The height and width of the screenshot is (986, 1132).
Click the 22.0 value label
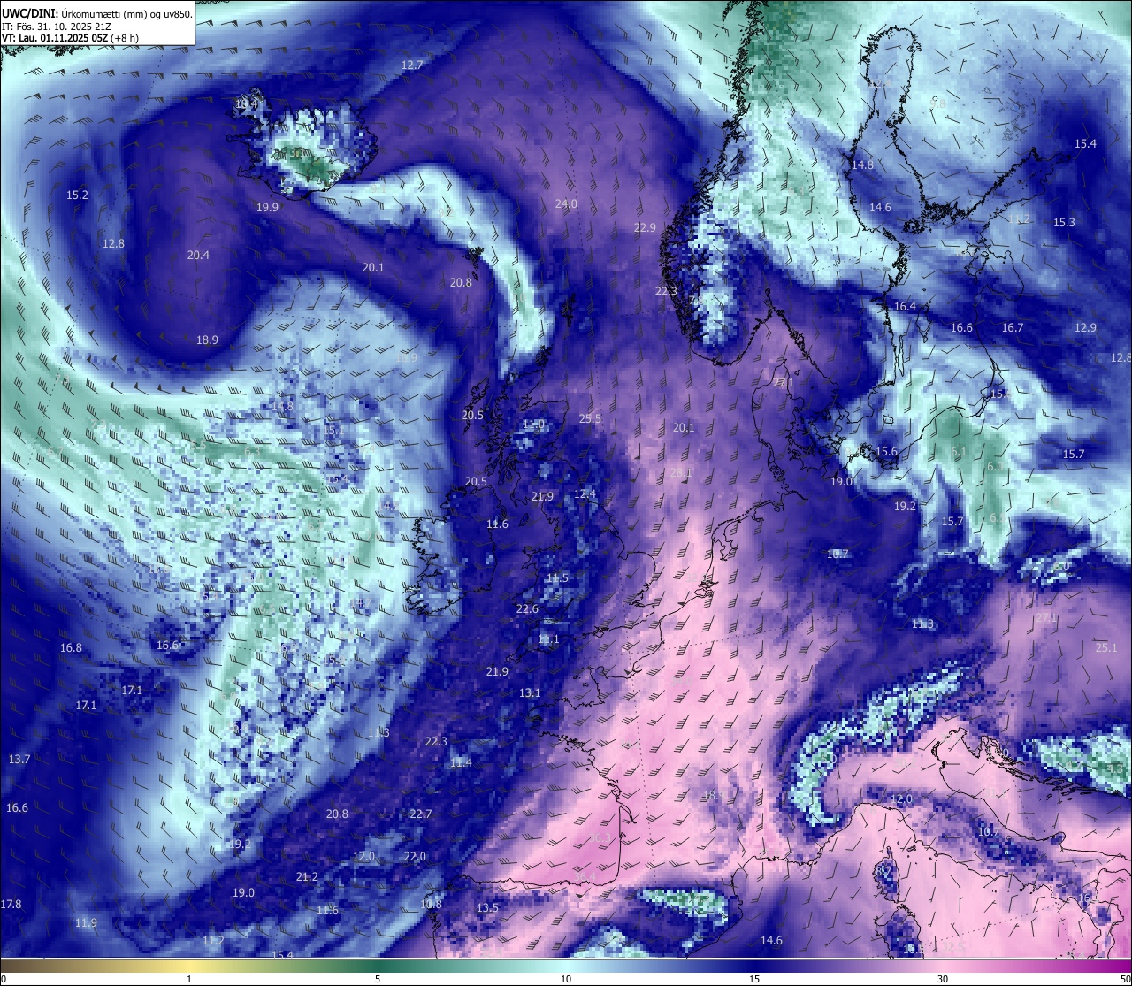coord(415,856)
